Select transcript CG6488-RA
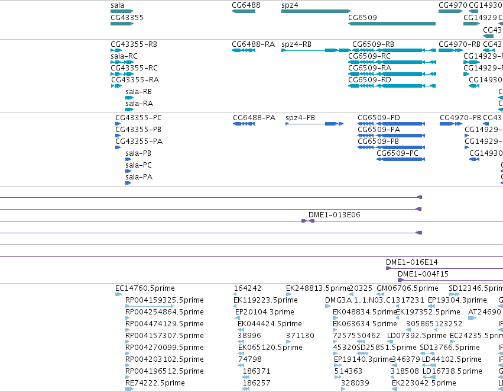Viewport: 503px width, 392px height. click(244, 50)
